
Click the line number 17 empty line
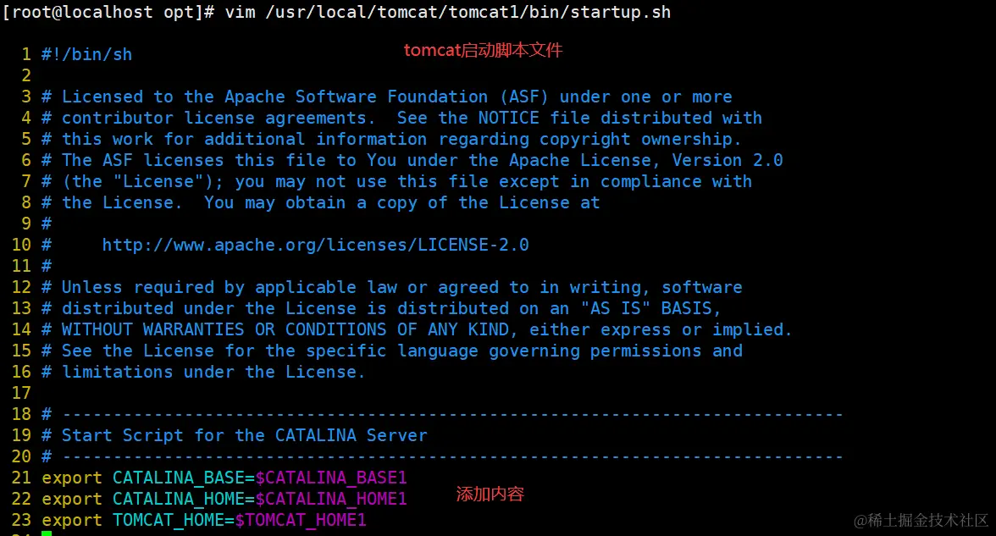click(21, 393)
